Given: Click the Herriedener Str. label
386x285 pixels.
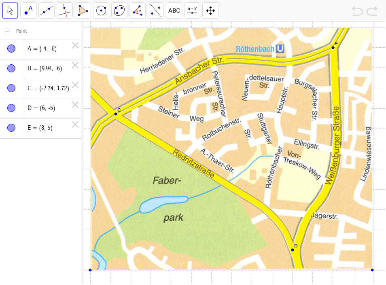Looking at the screenshot, I should 162,61.
